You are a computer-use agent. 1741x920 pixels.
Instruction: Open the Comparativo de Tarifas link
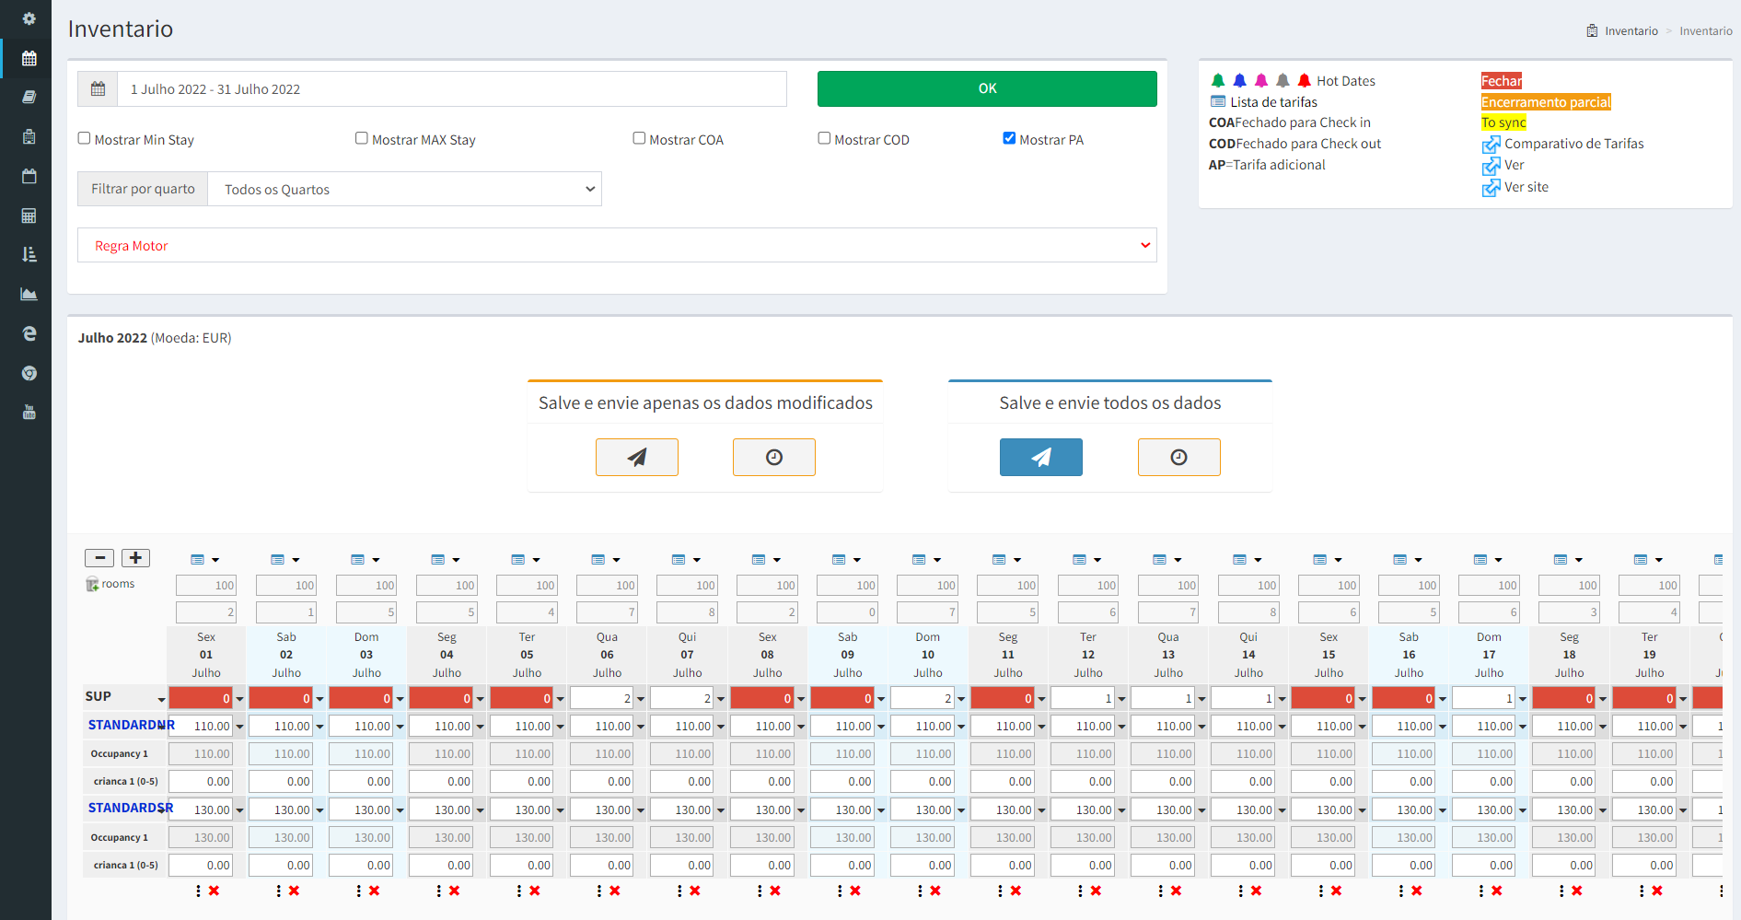[x=1573, y=144]
